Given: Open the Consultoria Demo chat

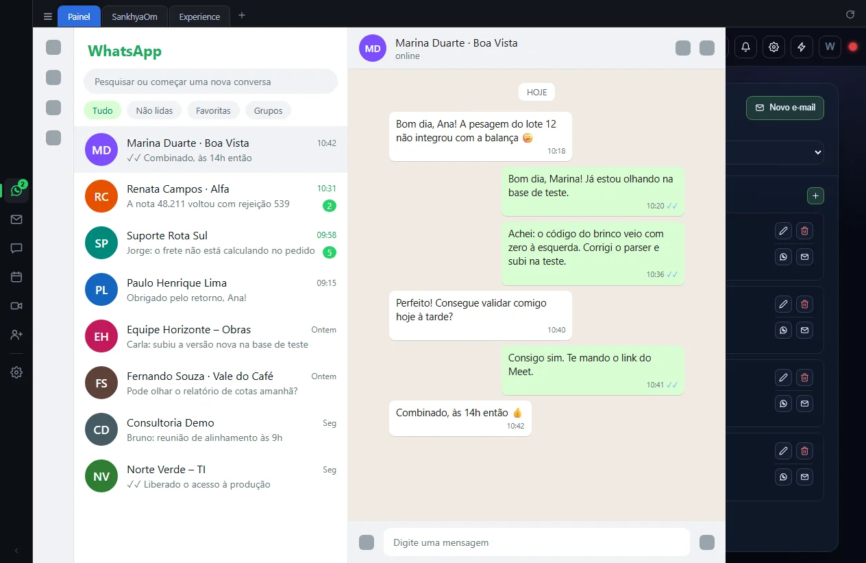Looking at the screenshot, I should pyautogui.click(x=210, y=429).
